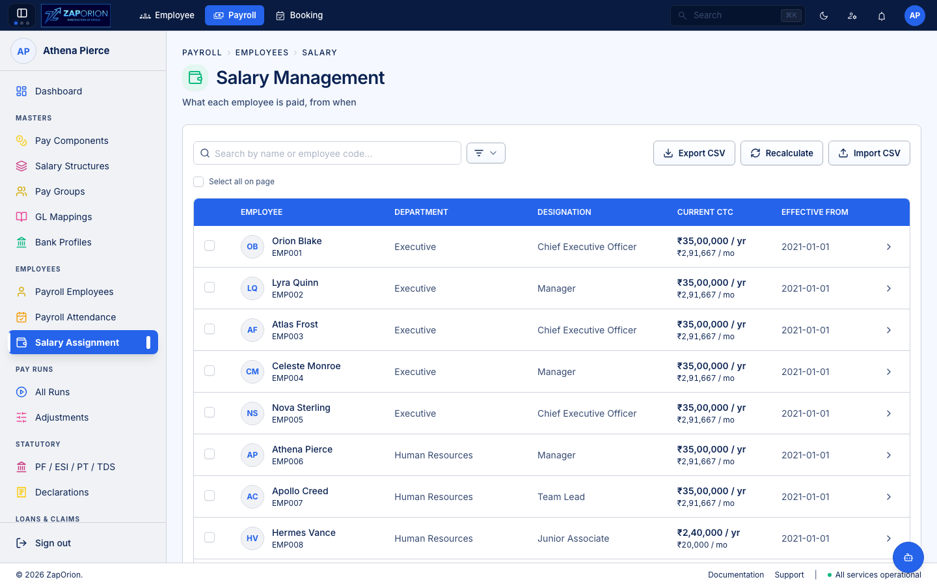Tick checkbox for Athena Pierce row
Screen dimensions: 937x586
click(x=210, y=454)
